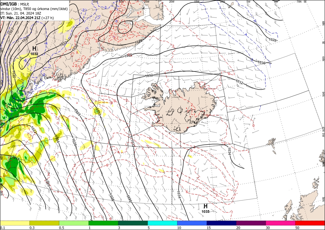Select the dark green 3 mm legend swatch
325x230 pixels.
133,223
